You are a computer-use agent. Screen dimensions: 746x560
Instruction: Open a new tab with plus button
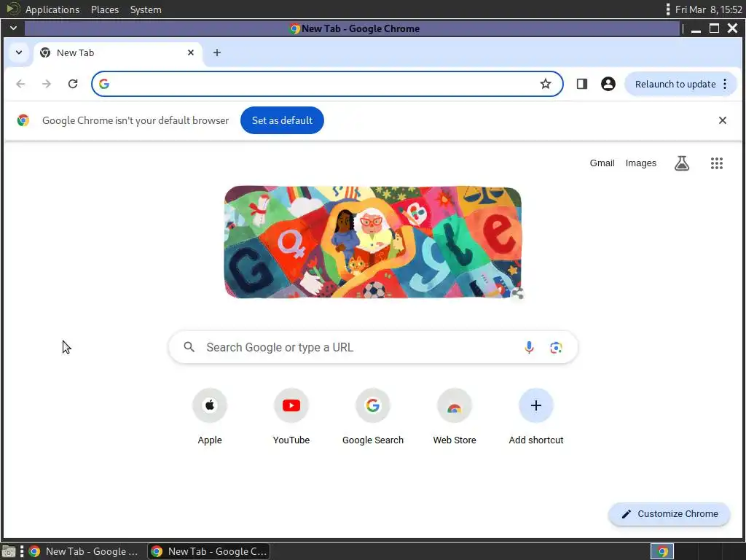[217, 52]
